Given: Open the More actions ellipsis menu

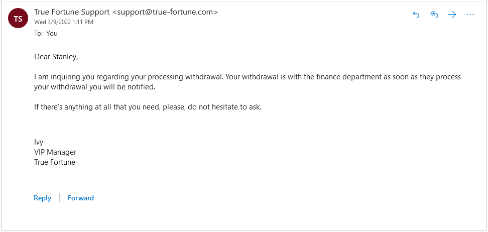Looking at the screenshot, I should pos(470,15).
